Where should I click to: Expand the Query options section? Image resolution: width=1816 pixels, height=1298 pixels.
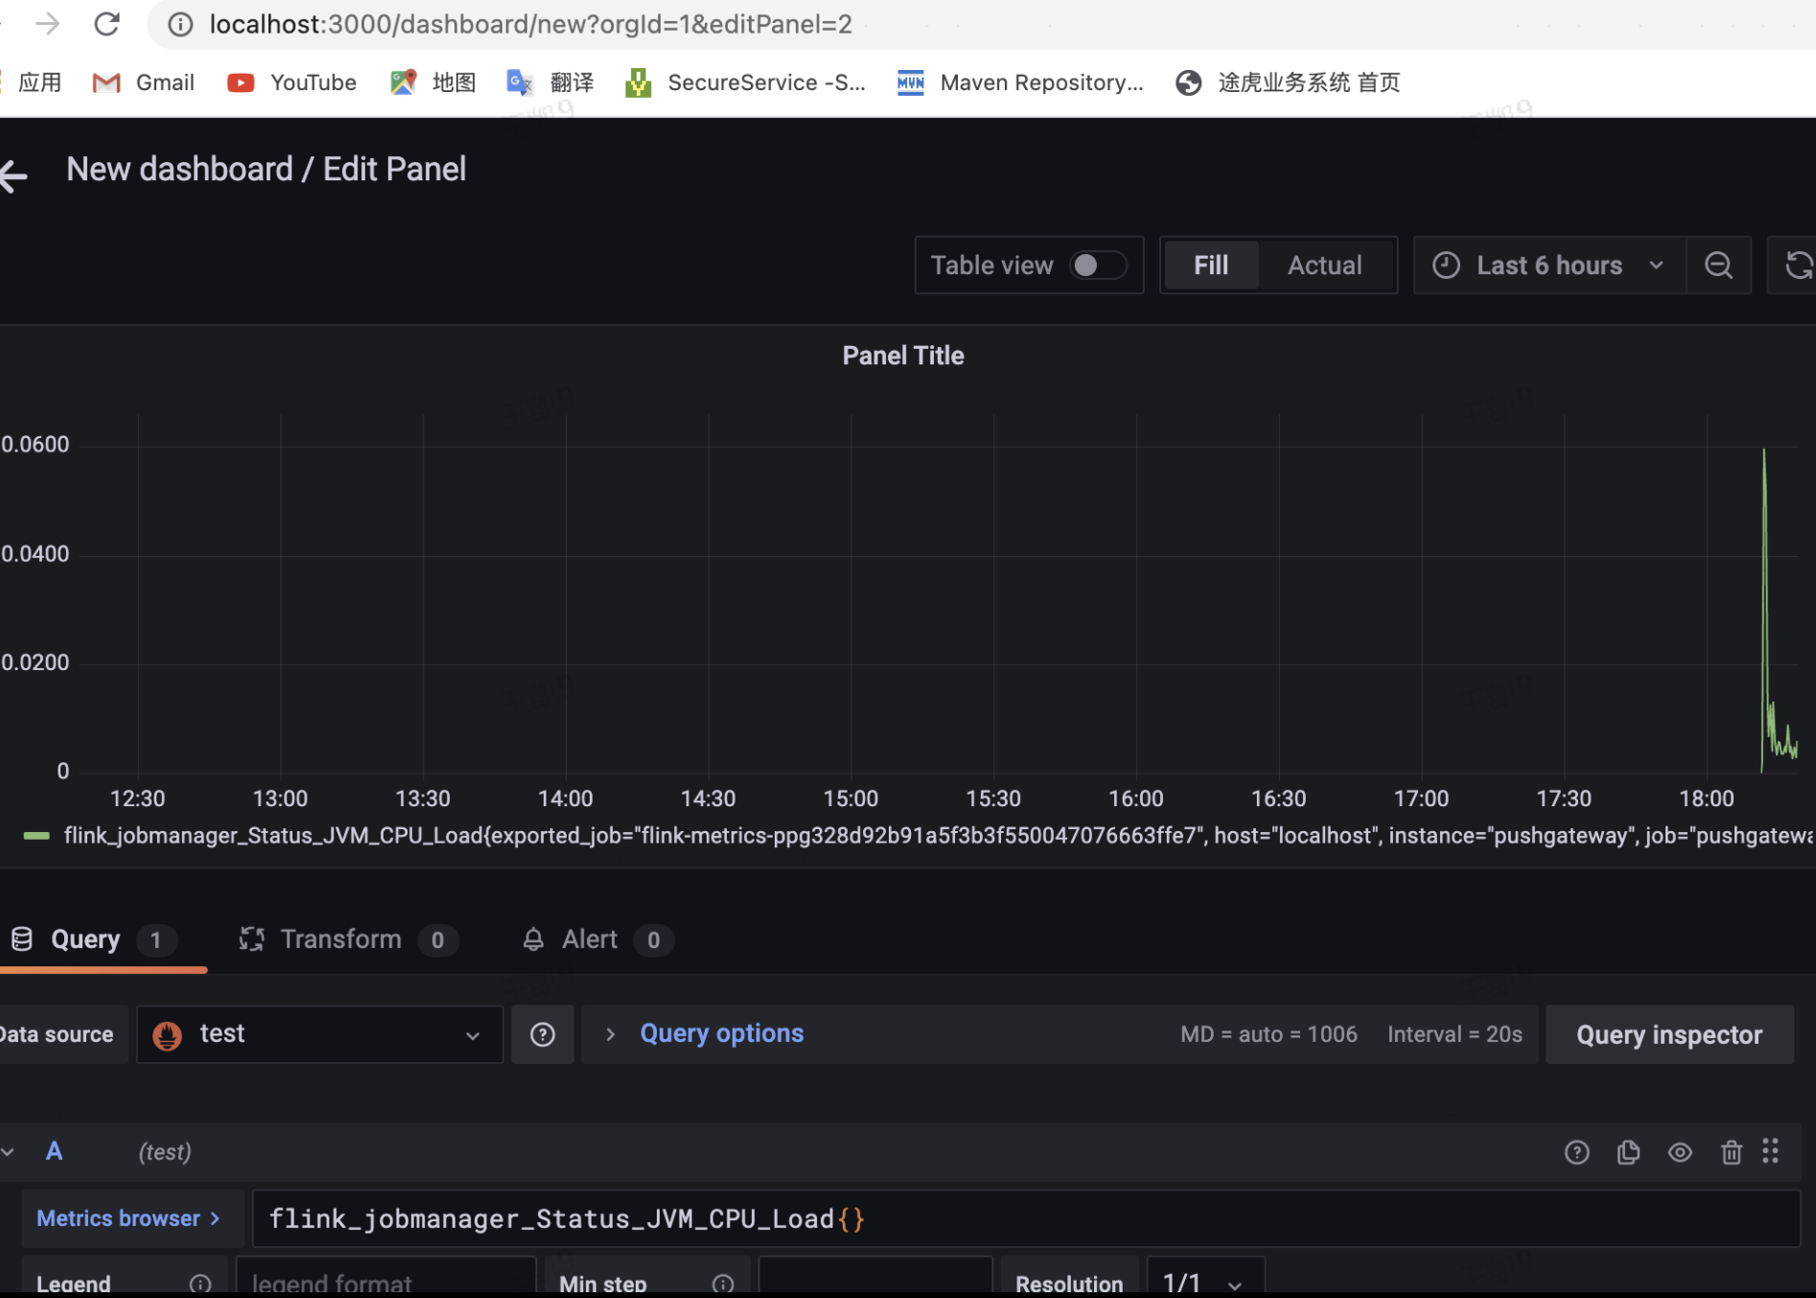pos(721,1032)
